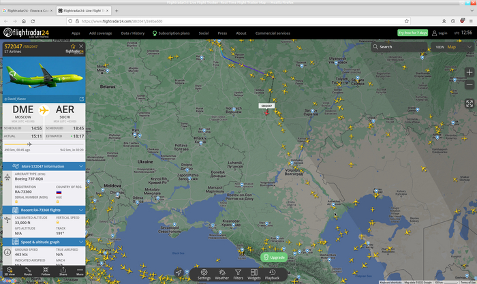This screenshot has width=477, height=284.
Task: Zoom in on the map
Action: tap(470, 72)
